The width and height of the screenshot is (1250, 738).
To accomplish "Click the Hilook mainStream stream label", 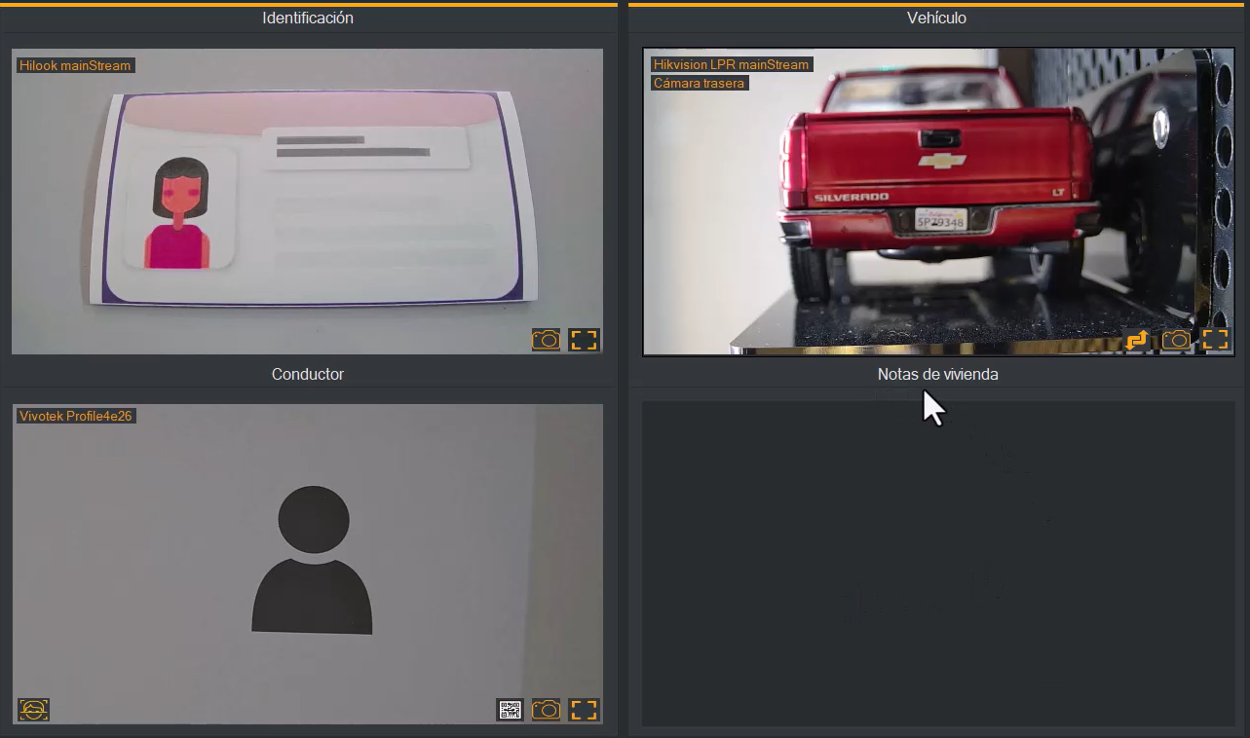I will click(x=75, y=65).
